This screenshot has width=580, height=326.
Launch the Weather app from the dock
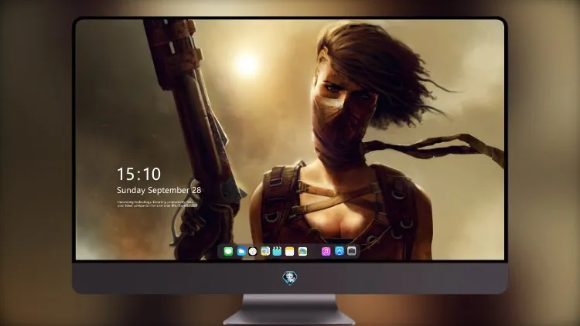tap(241, 251)
